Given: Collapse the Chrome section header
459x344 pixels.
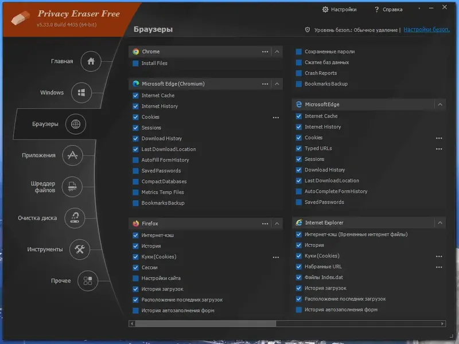Looking at the screenshot, I should click(276, 52).
